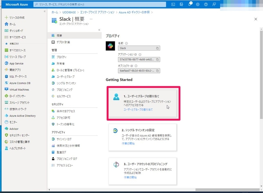Open portal settings with the gear icon
Screen dimensions: 263x193
coord(197,4)
